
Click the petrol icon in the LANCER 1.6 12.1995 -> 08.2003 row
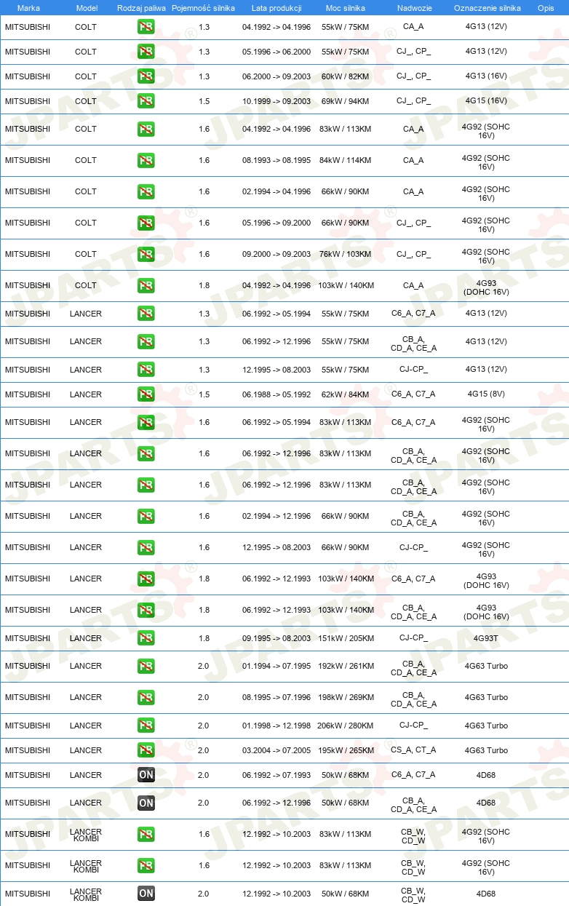tap(146, 547)
